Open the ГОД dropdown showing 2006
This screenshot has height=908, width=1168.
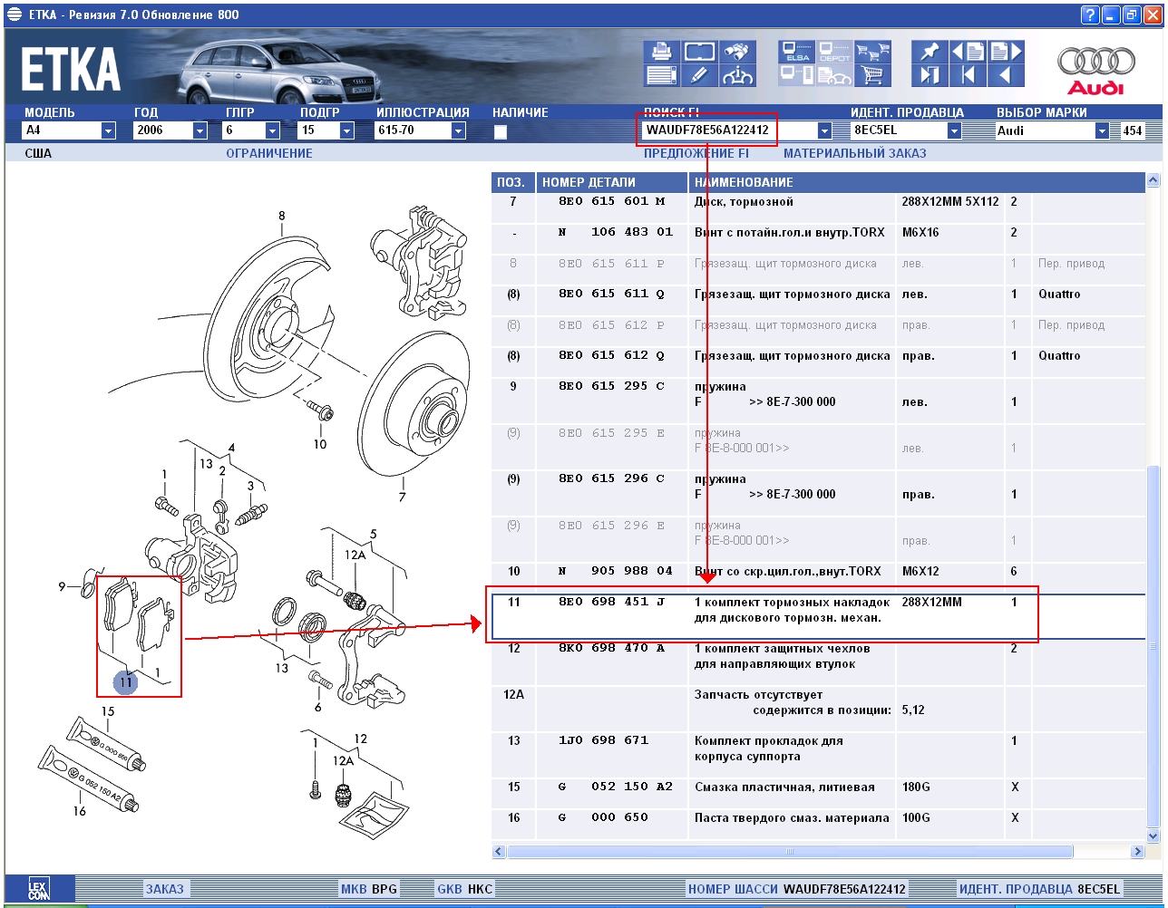tap(170, 130)
